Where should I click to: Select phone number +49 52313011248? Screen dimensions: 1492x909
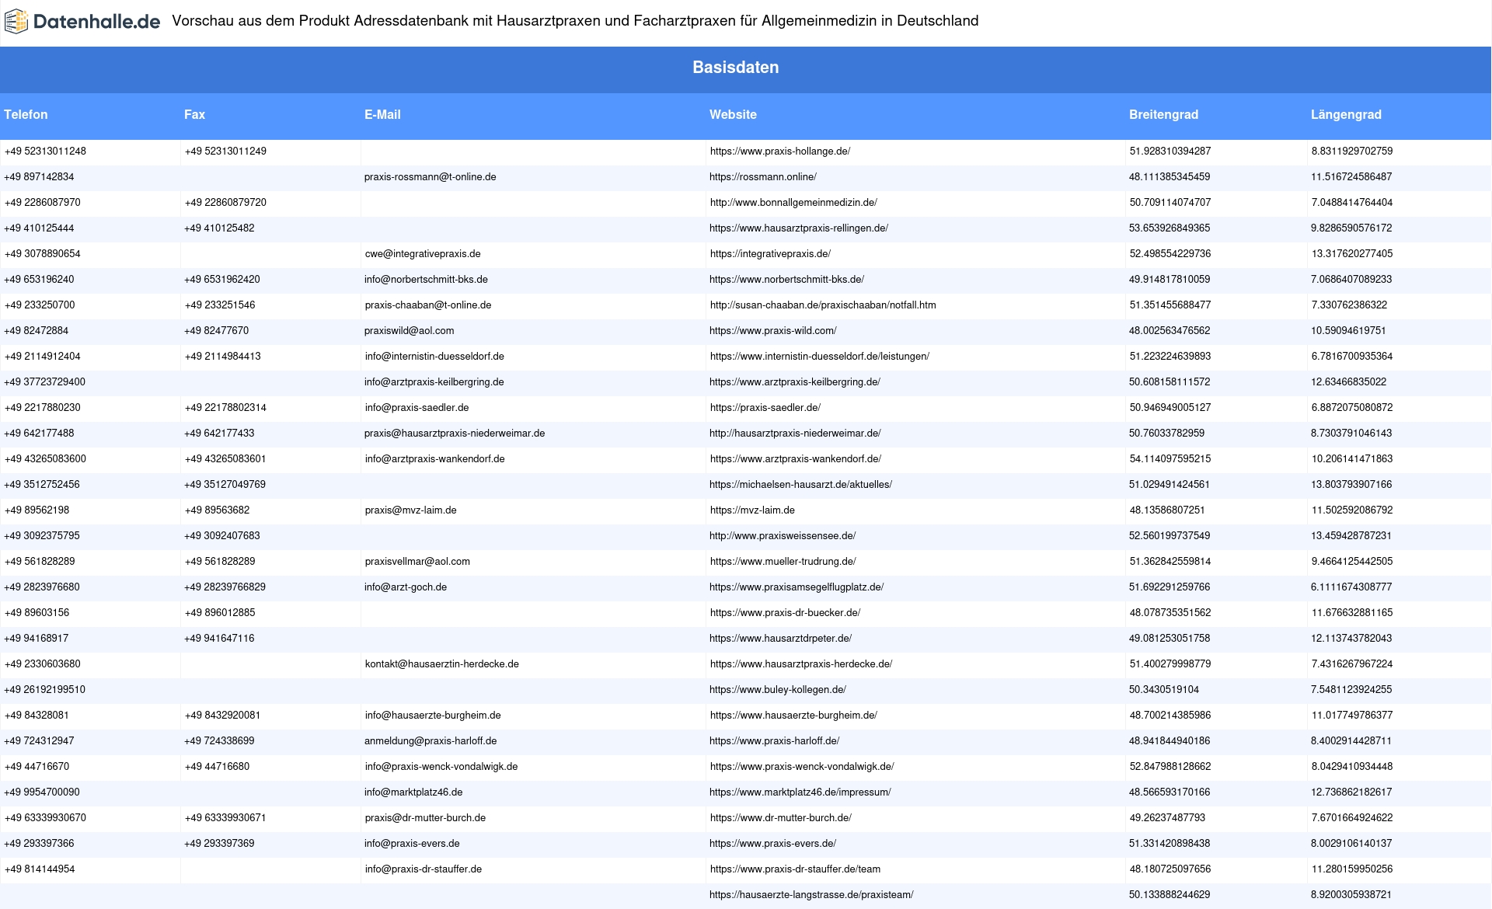[x=45, y=151]
